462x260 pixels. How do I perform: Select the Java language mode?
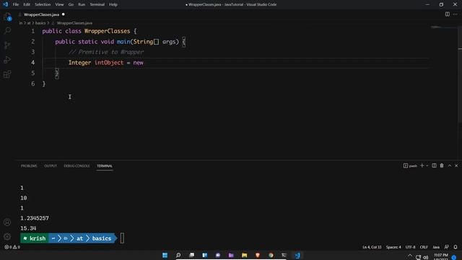436,247
